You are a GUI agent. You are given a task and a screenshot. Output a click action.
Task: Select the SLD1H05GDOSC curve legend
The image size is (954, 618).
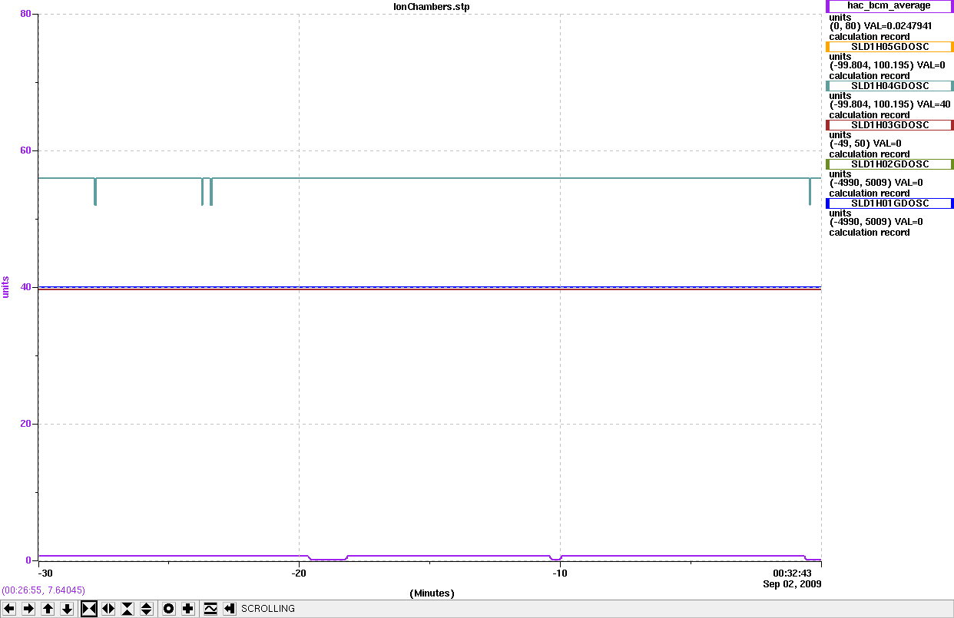tap(889, 47)
